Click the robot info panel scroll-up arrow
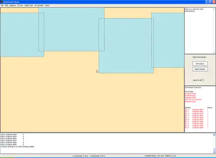The image size is (216, 158). tap(214, 9)
